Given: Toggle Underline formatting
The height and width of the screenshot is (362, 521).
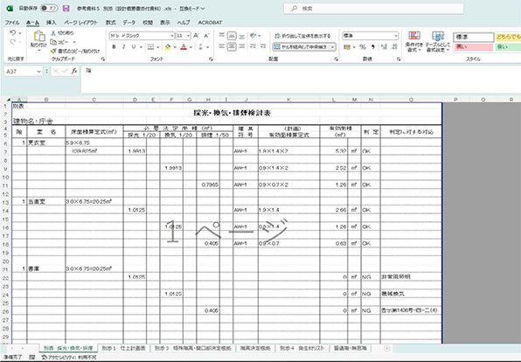Looking at the screenshot, I should 133,47.
